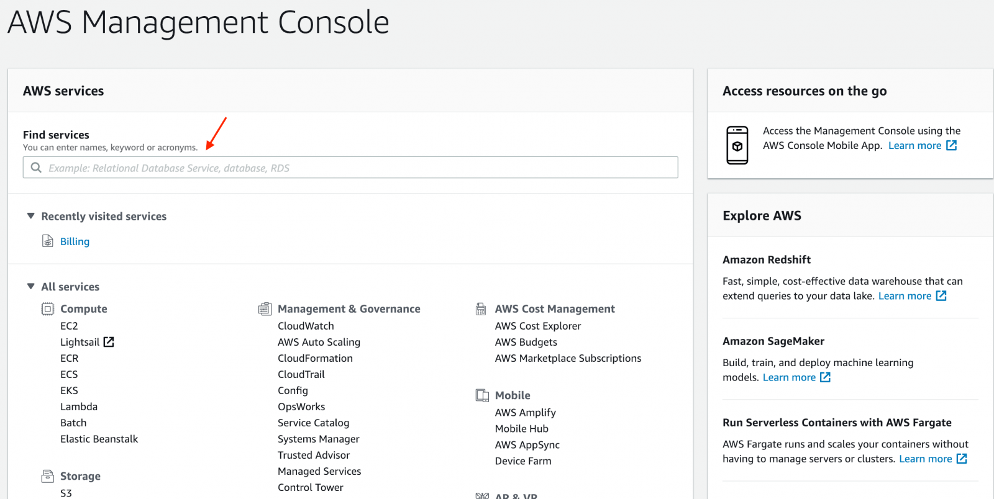Open the Batch service
Viewport: 994px width, 499px height.
pos(73,423)
